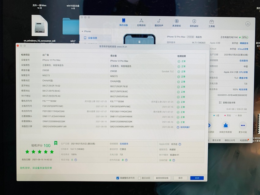Click the device ID 00008101-001E449E2680801E
Screen dimensions: 260x195
232,95
